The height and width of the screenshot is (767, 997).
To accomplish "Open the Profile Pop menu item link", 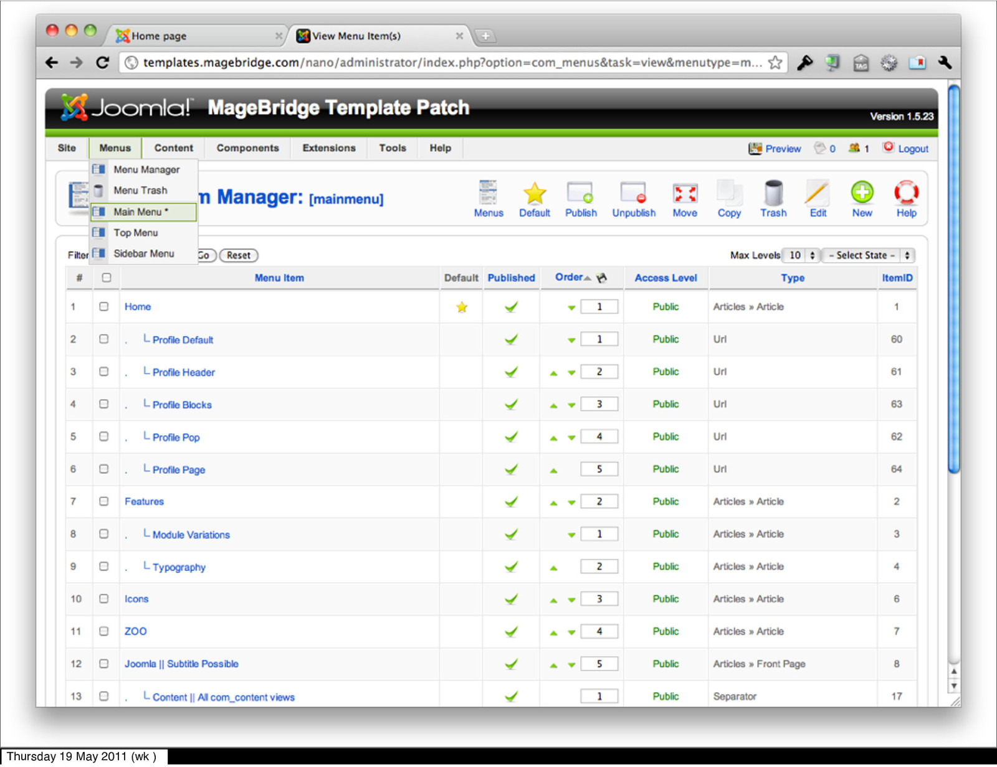I will pyautogui.click(x=176, y=438).
